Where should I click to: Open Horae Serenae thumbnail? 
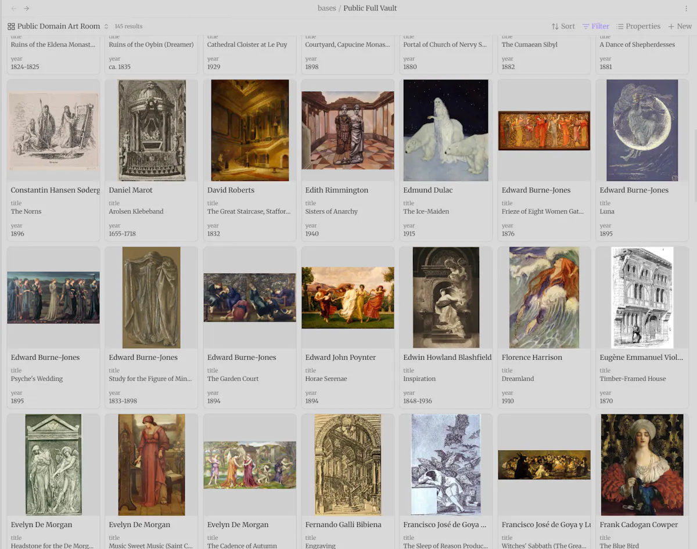(348, 298)
